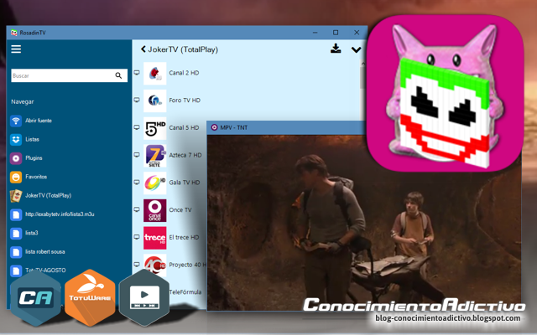Go back using the arrow by JokerTV title
Viewport: 537px width, 335px height.
coord(143,49)
